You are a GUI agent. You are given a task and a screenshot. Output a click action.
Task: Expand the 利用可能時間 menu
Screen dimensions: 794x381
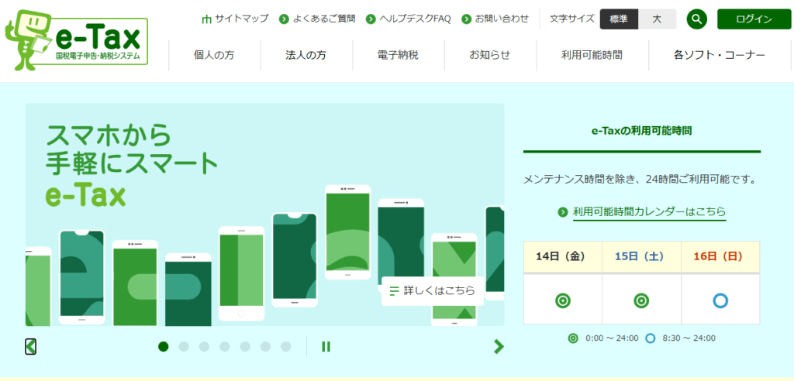(x=592, y=56)
